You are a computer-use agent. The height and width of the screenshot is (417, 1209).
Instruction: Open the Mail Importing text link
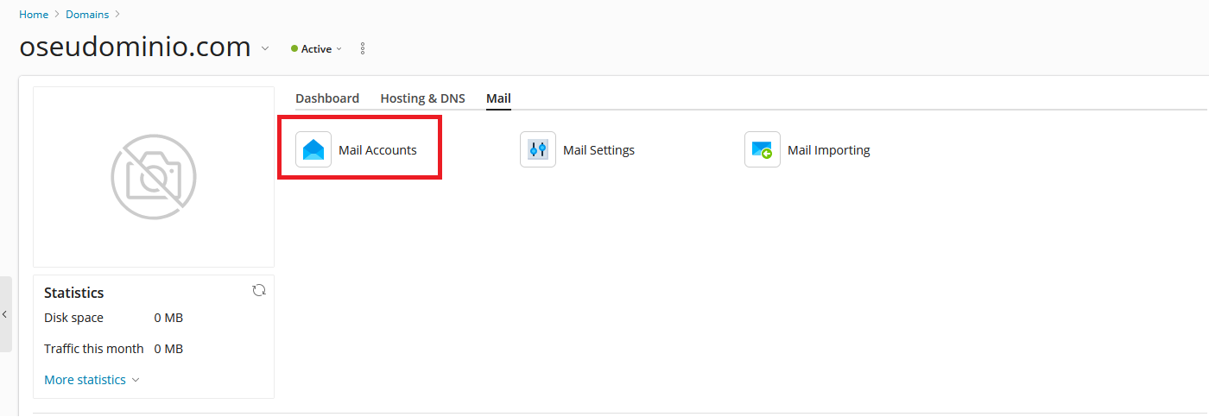click(x=828, y=150)
